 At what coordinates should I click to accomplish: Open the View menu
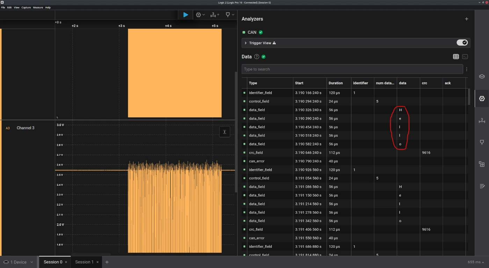(x=16, y=7)
